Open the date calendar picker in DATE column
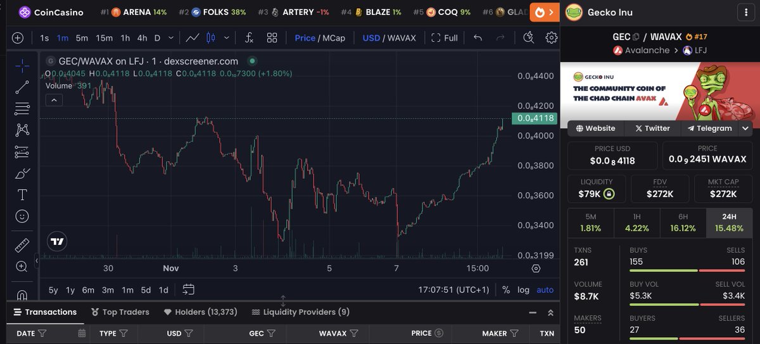 click(82, 333)
